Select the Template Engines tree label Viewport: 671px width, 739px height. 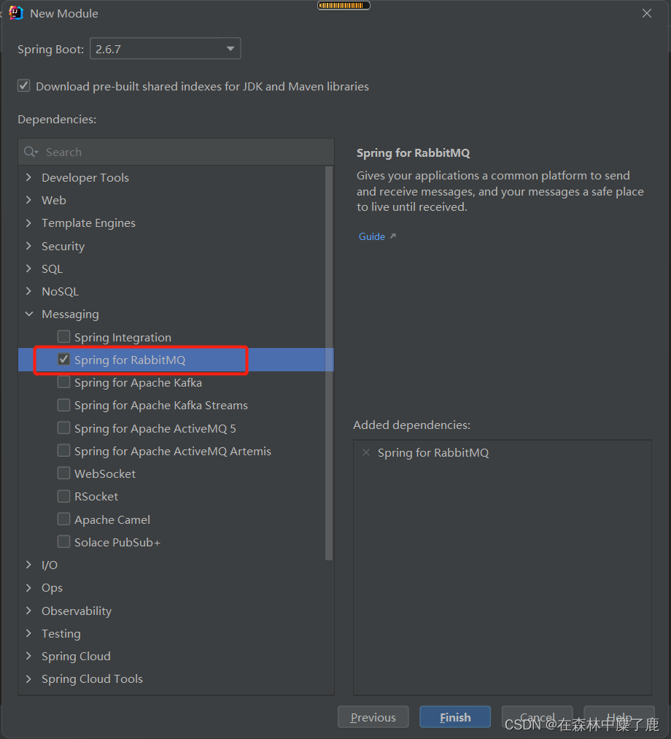point(88,223)
